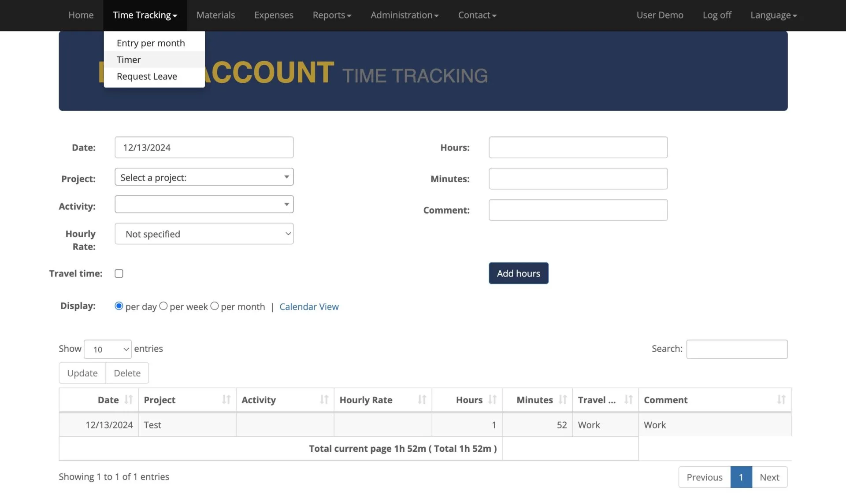Select per week display option
The image size is (846, 494).
tap(163, 306)
